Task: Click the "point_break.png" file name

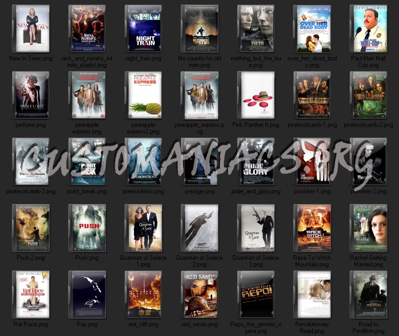Action: pyautogui.click(x=87, y=191)
